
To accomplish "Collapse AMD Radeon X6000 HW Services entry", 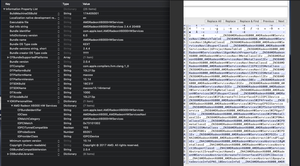I will pyautogui.click(x=12, y=106).
